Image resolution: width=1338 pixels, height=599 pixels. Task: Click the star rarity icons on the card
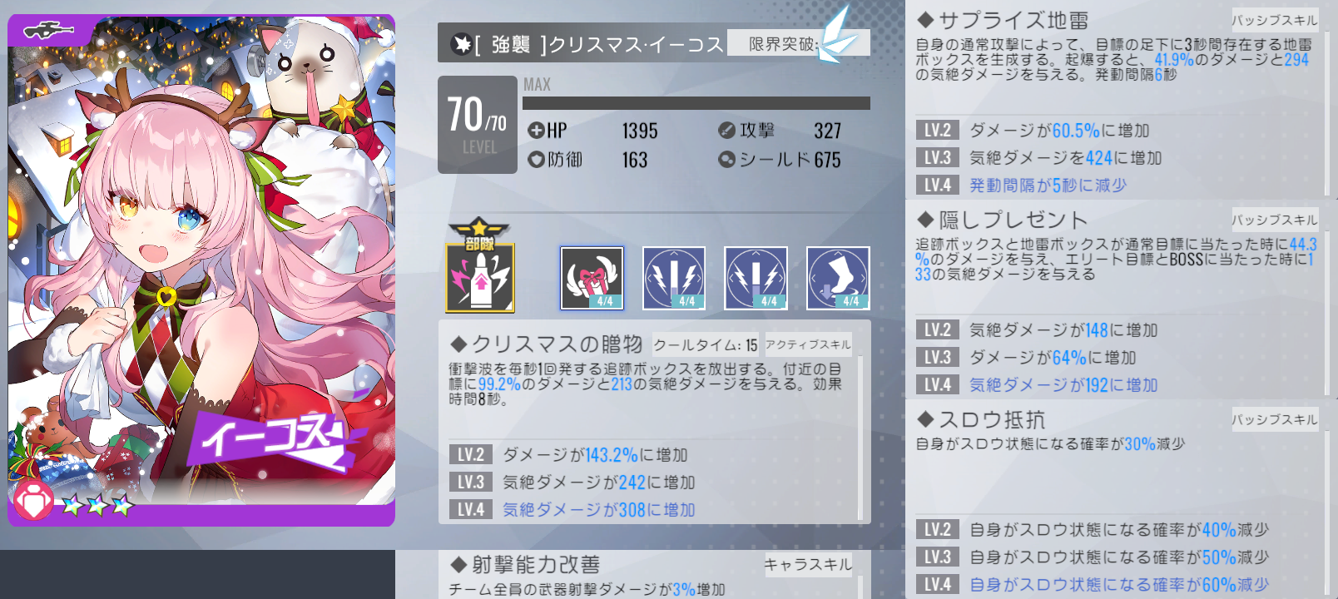point(97,505)
